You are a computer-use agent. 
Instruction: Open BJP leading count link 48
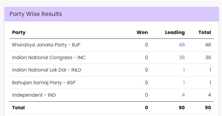tap(182, 45)
